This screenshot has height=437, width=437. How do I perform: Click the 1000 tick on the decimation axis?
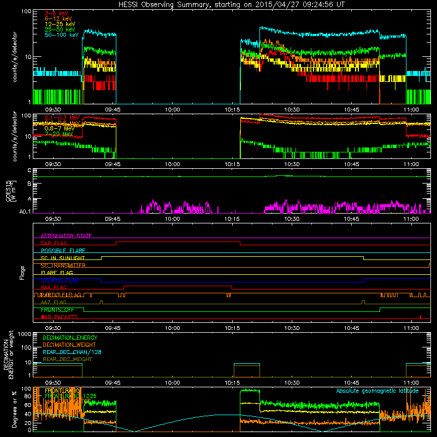click(25, 334)
